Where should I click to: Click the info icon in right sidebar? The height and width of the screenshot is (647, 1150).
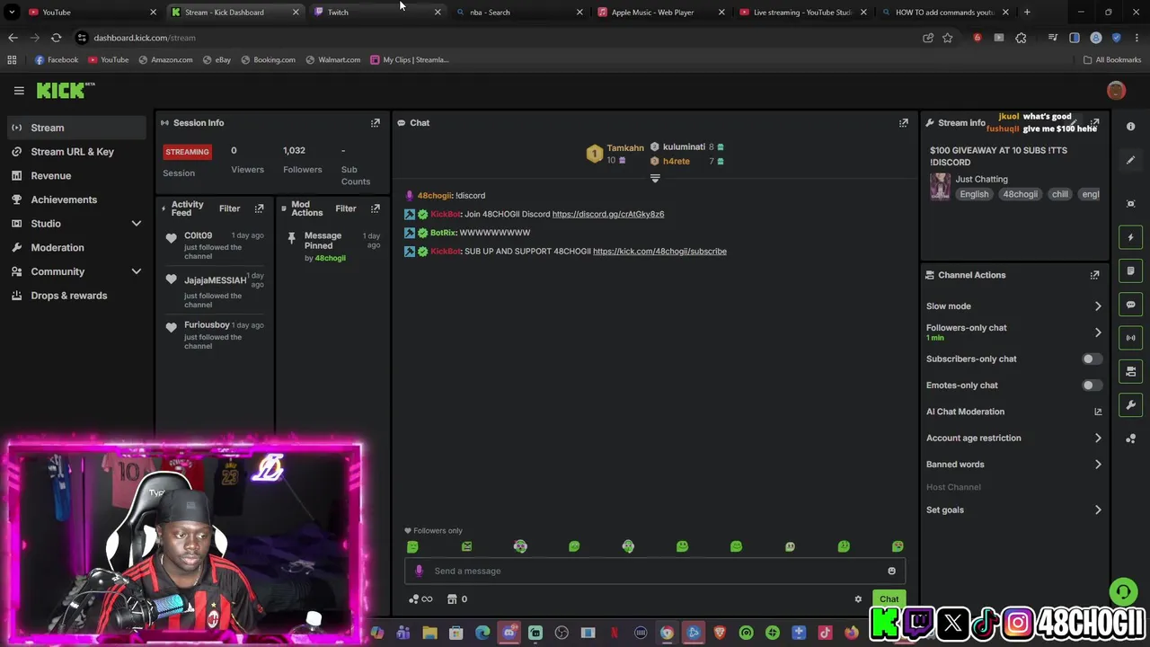coord(1131,127)
